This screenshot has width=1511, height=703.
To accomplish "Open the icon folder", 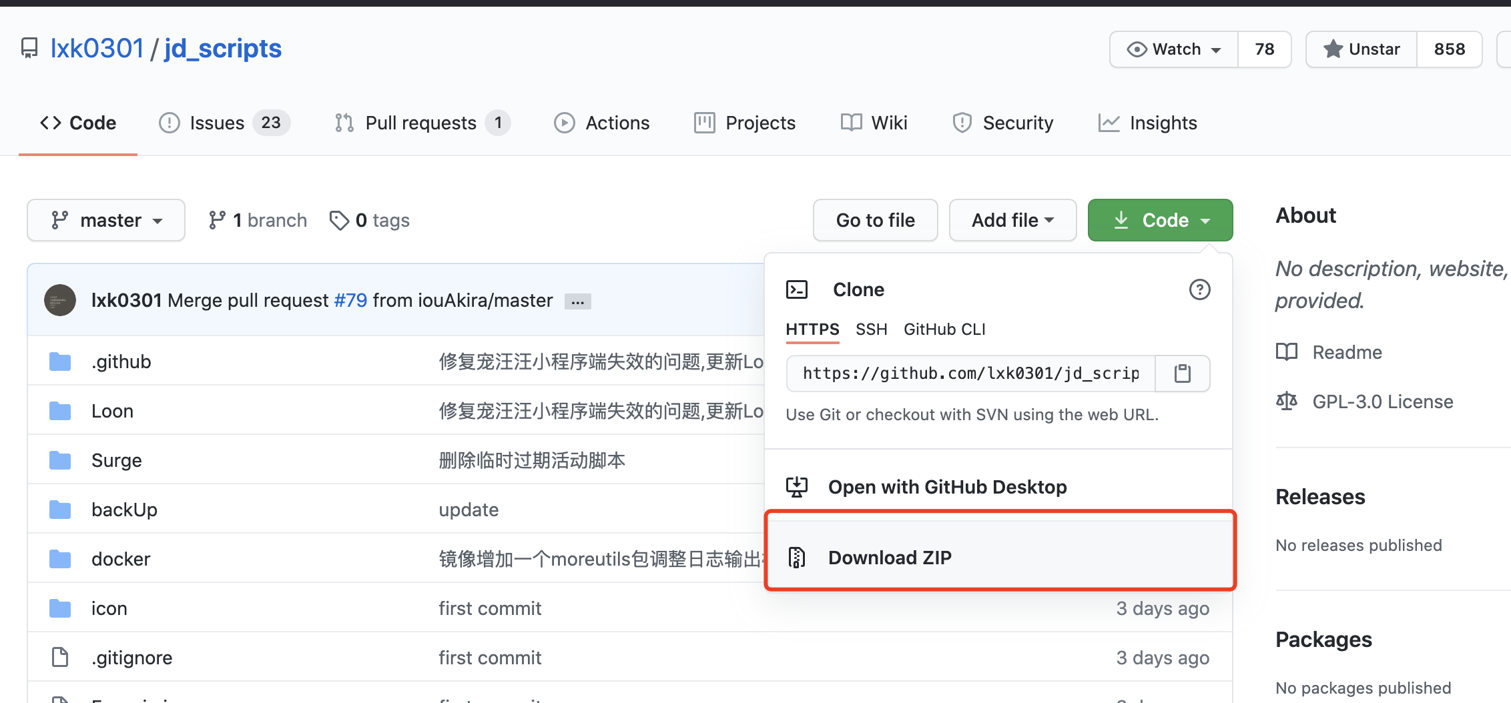I will [109, 608].
